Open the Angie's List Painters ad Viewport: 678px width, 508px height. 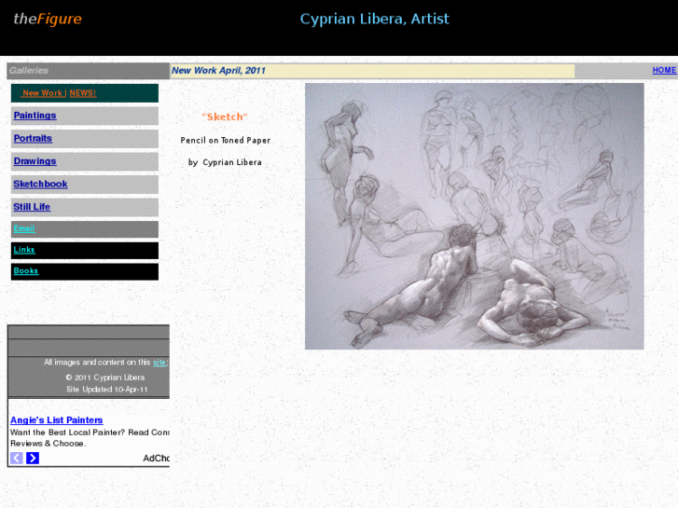coord(57,419)
